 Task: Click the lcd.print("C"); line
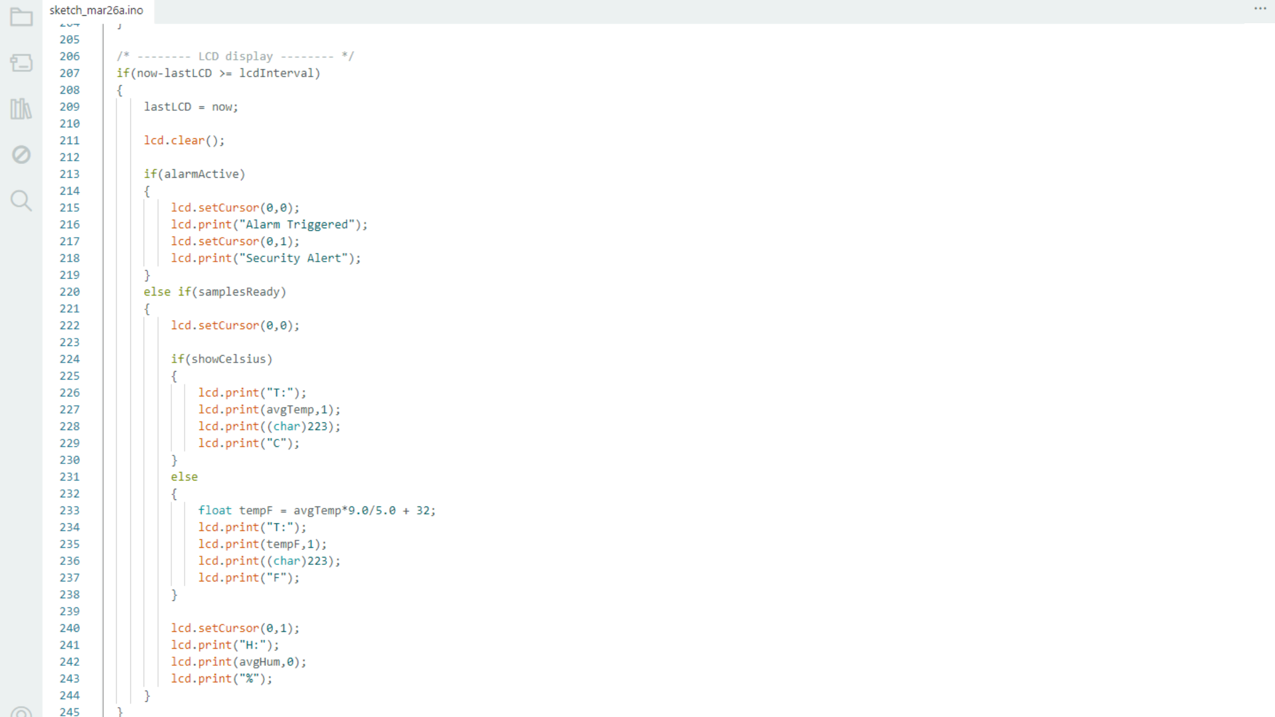[249, 443]
